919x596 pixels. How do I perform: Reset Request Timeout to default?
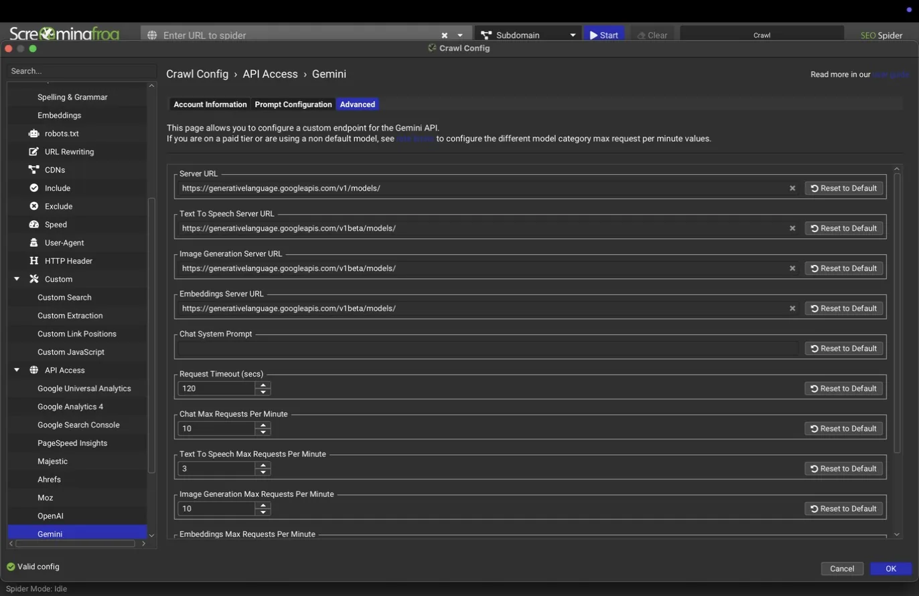coord(844,389)
